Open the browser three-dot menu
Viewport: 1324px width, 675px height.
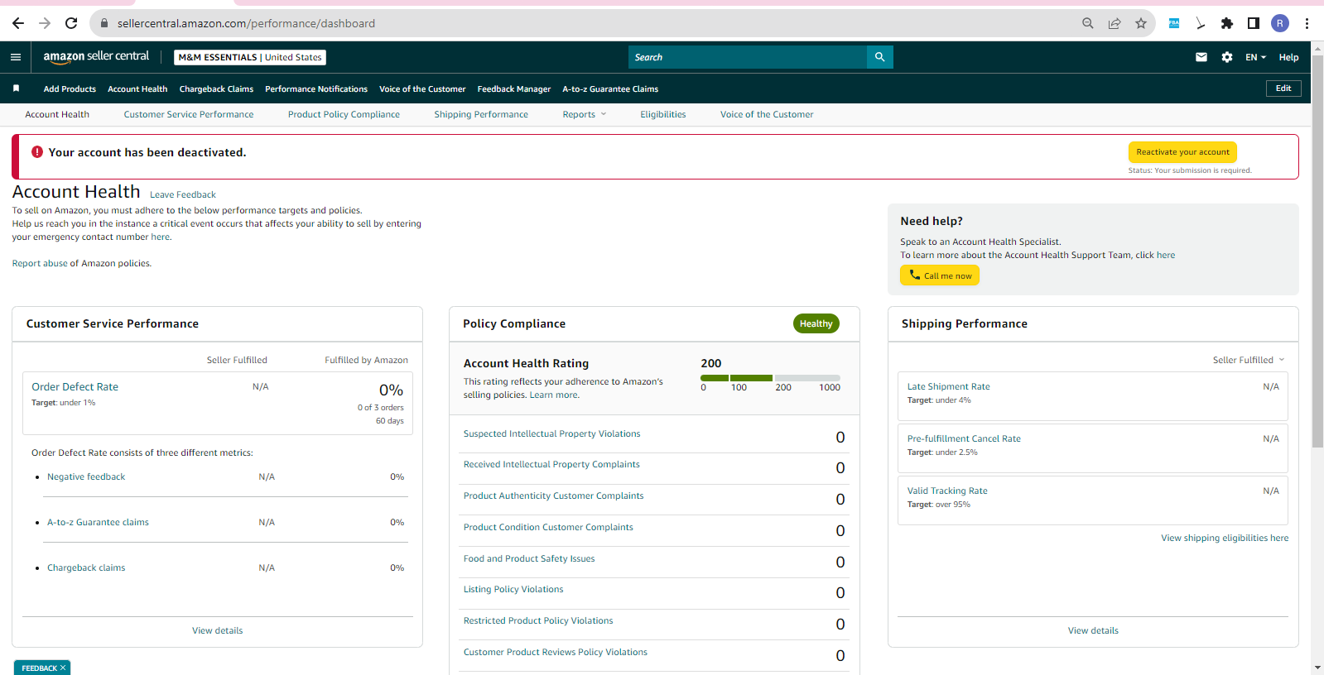(1307, 23)
